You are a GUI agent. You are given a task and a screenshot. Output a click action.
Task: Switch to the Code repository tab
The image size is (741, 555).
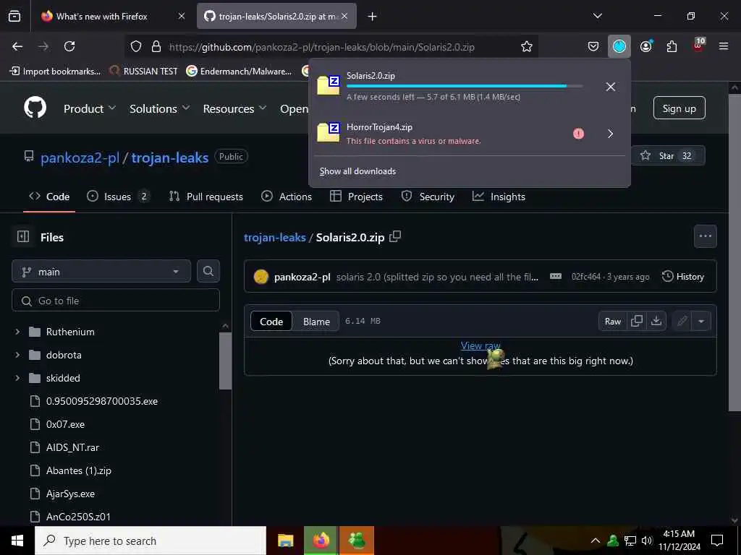pyautogui.click(x=49, y=197)
